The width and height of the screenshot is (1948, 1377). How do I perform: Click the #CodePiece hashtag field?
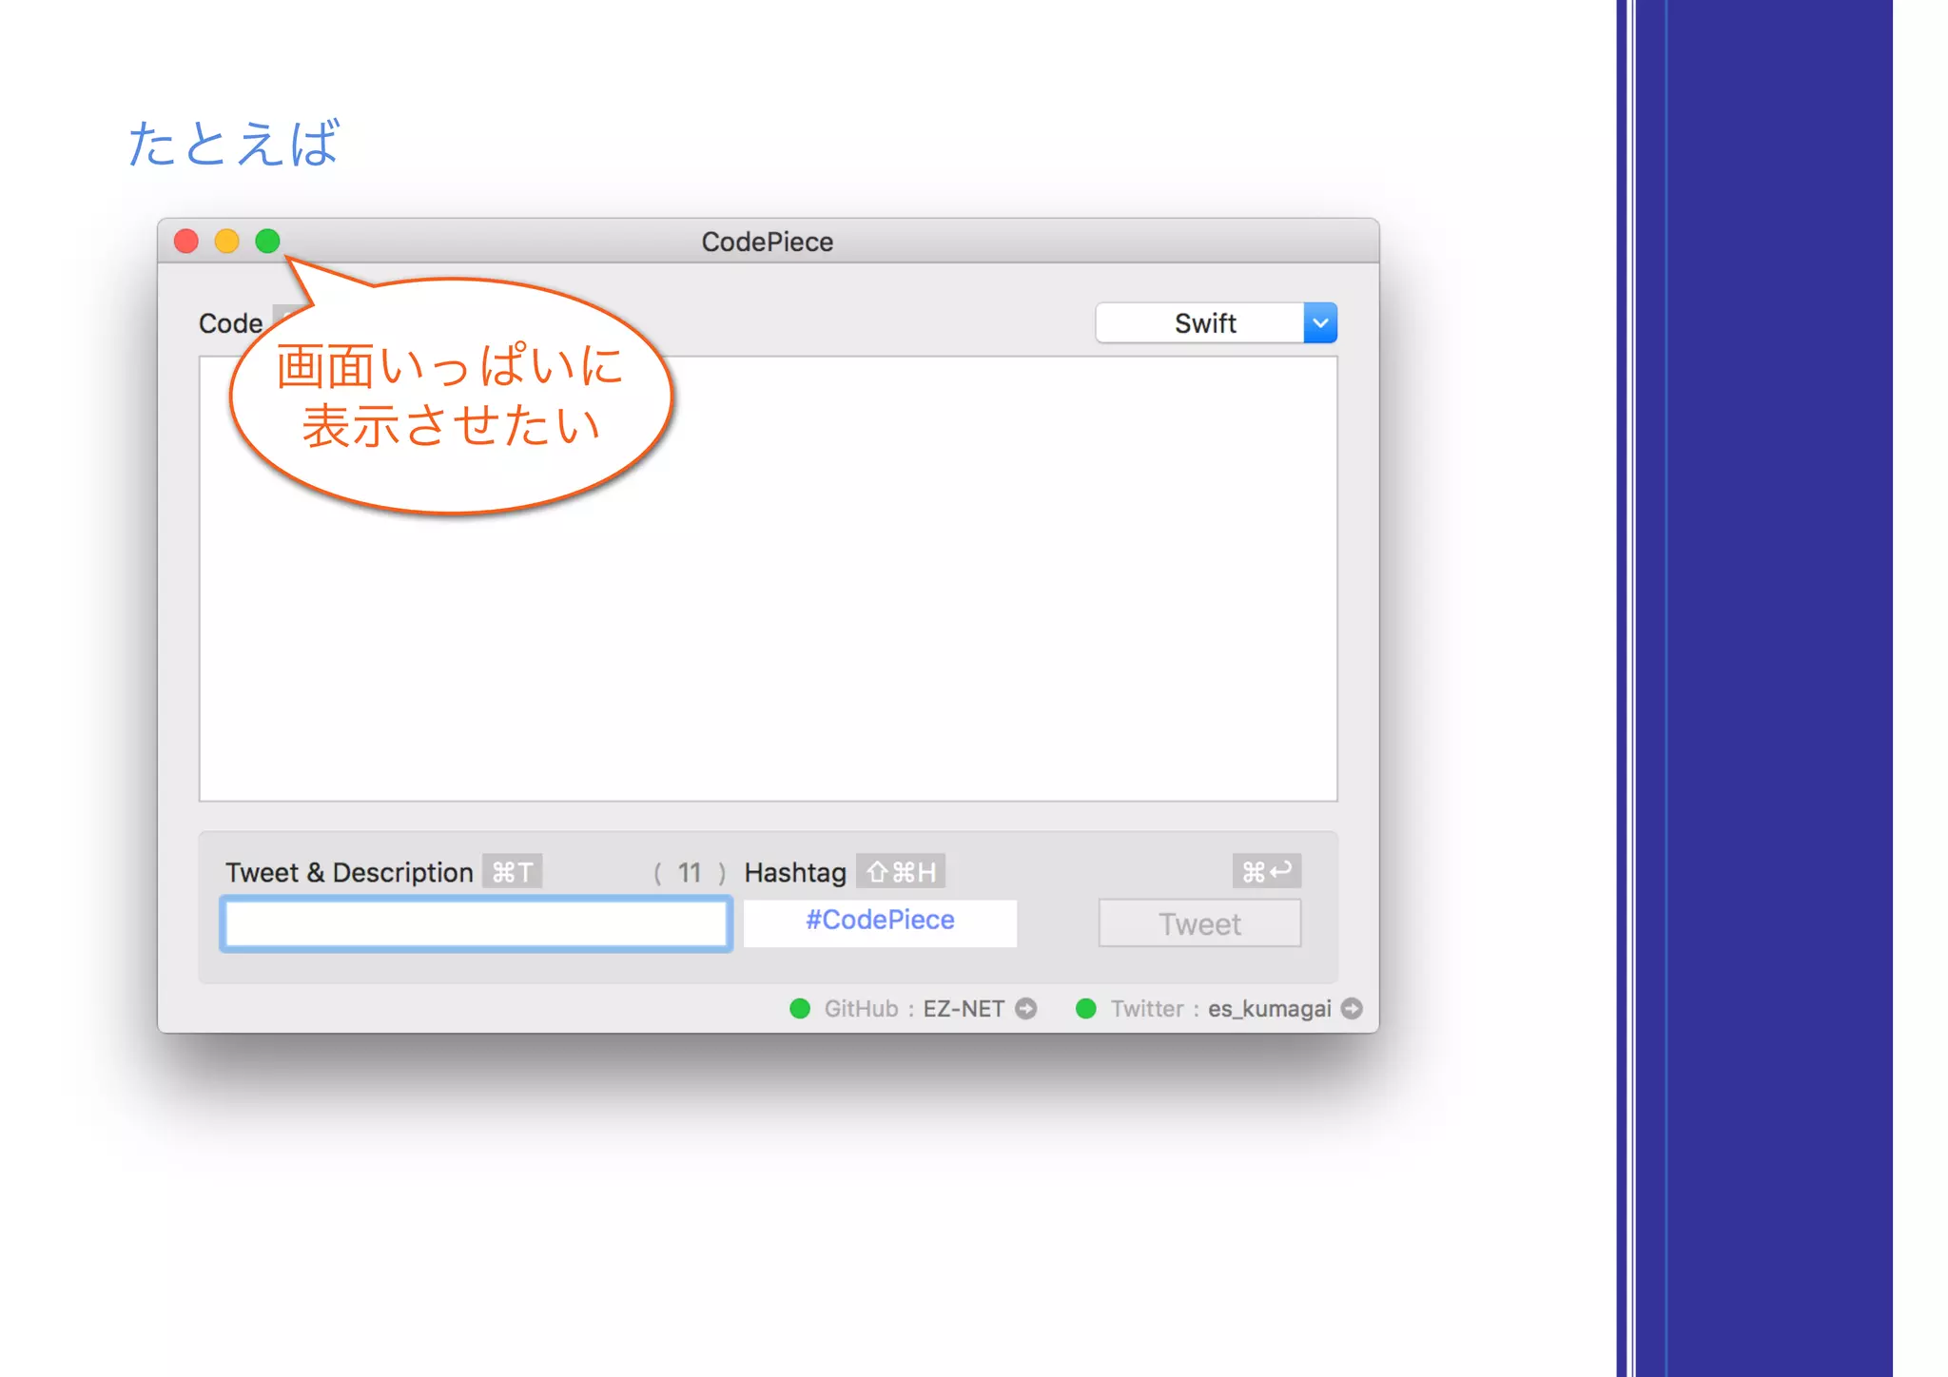pyautogui.click(x=880, y=921)
